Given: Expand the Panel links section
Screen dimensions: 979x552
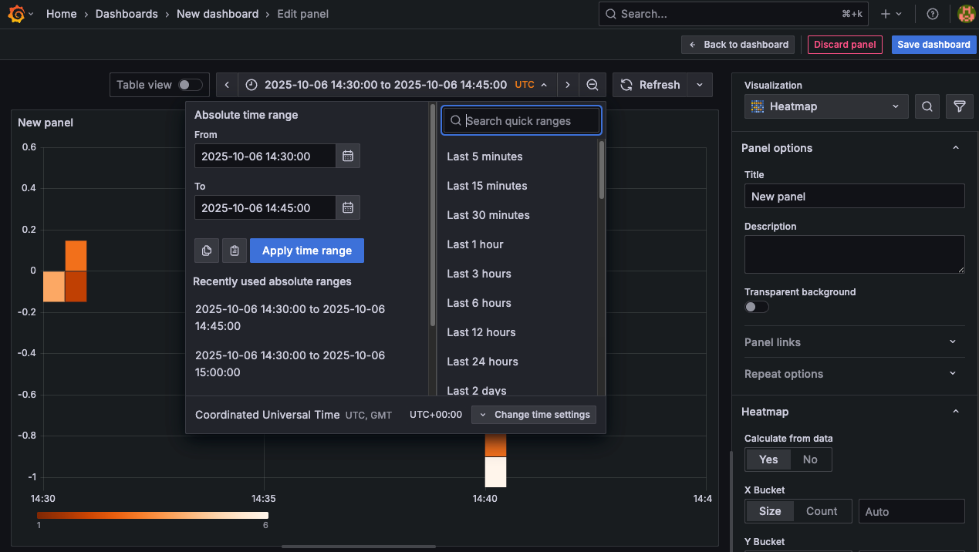Looking at the screenshot, I should (854, 342).
